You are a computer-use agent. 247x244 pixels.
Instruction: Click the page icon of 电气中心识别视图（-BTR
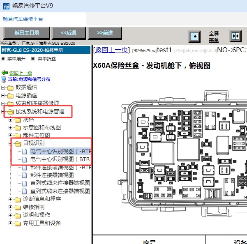click(24, 152)
